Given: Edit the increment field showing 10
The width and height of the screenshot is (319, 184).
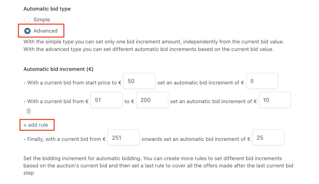Looking at the screenshot, I should tap(275, 100).
